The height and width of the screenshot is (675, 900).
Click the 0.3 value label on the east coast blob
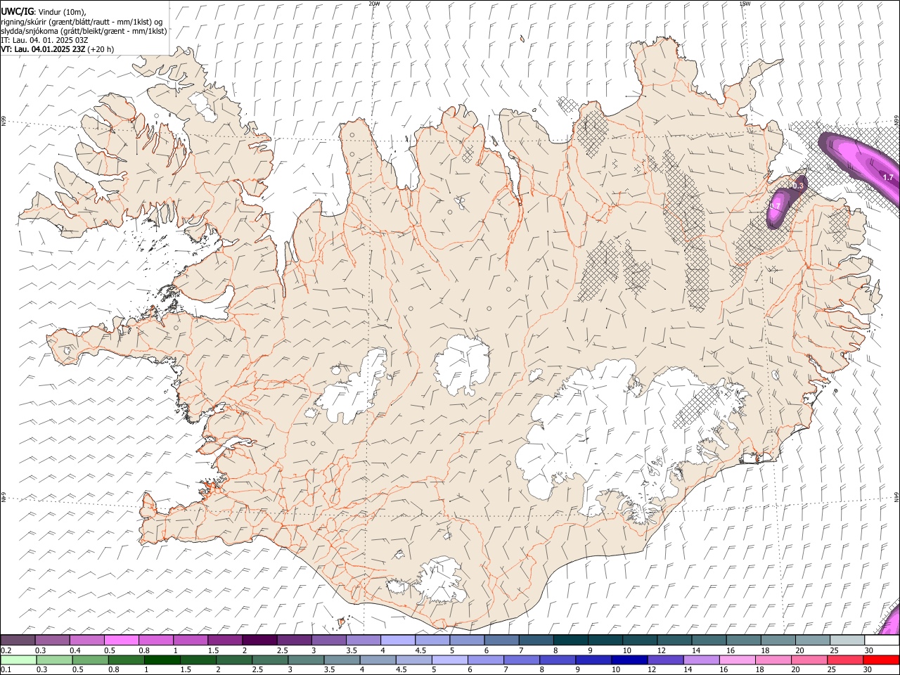(797, 186)
